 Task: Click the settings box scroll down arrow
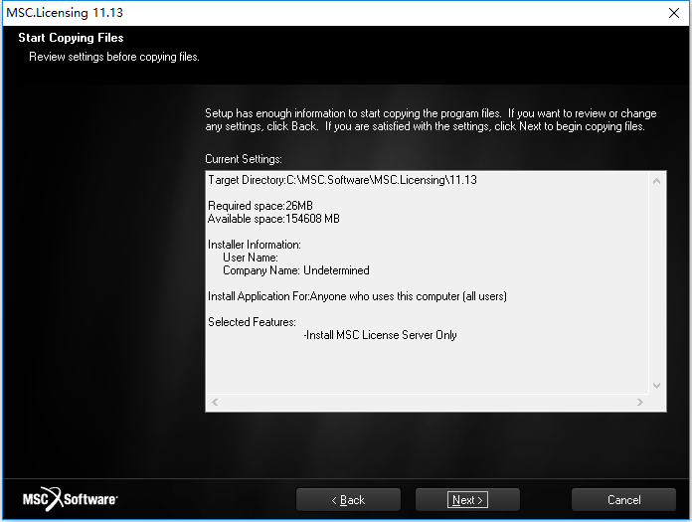pos(656,385)
